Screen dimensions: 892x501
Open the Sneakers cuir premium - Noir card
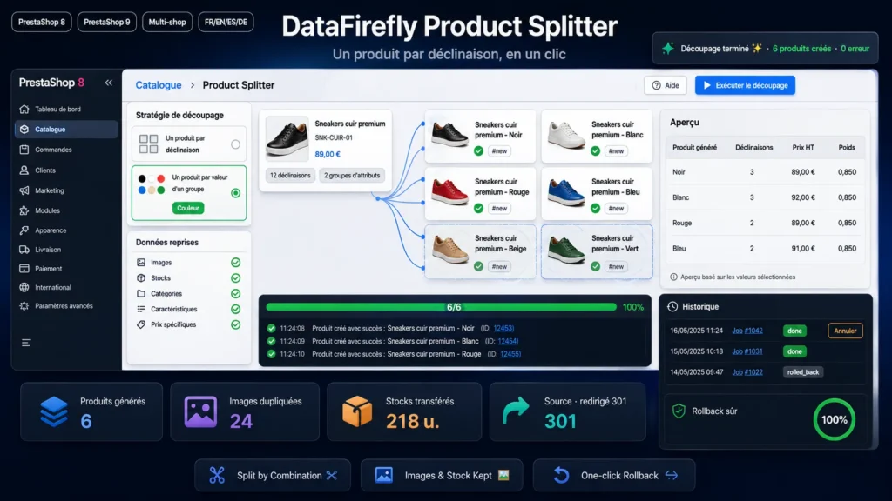pos(480,137)
